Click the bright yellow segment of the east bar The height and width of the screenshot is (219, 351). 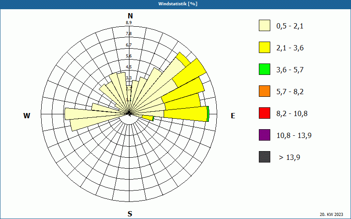pos(185,114)
